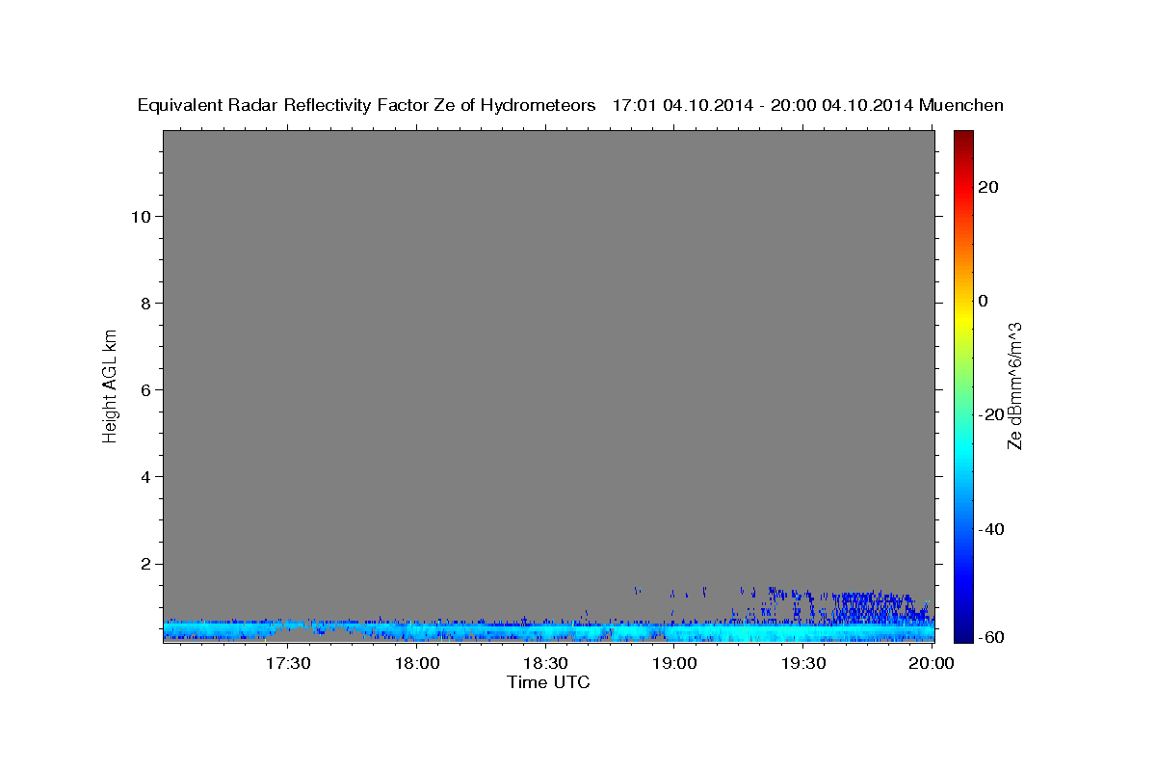Click the 19:30 time tick label
The image size is (1156, 771).
pyautogui.click(x=802, y=664)
